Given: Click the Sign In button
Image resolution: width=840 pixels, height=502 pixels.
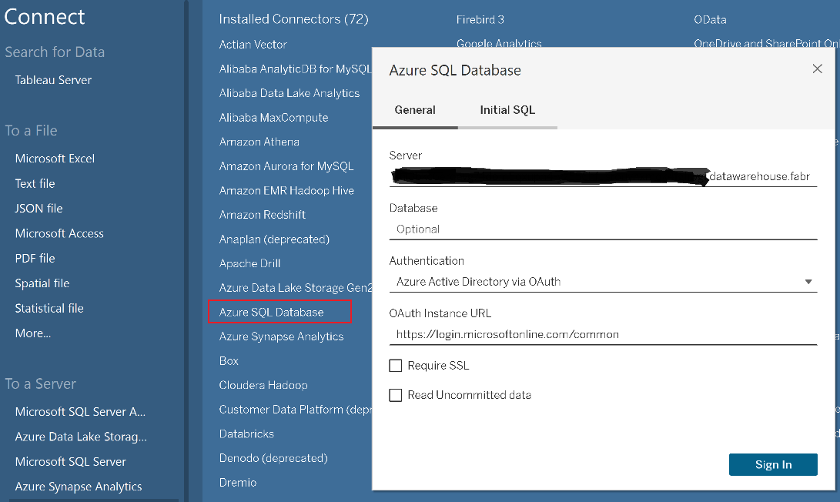Looking at the screenshot, I should 773,464.
